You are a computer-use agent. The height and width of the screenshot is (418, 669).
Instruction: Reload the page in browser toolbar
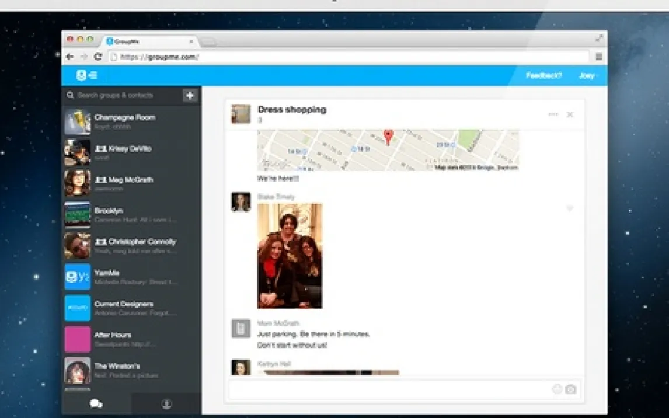tap(98, 56)
